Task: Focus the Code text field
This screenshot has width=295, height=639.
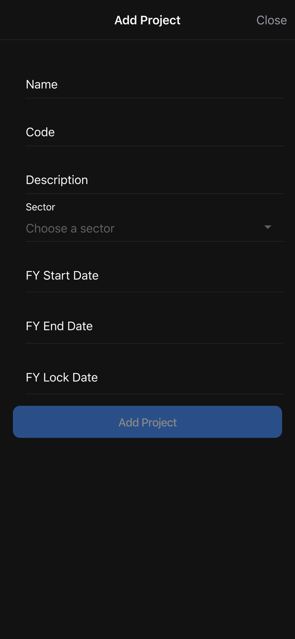Action: pos(154,132)
